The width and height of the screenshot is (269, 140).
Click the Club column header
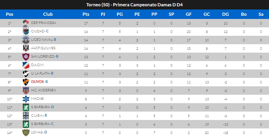coord(48,14)
